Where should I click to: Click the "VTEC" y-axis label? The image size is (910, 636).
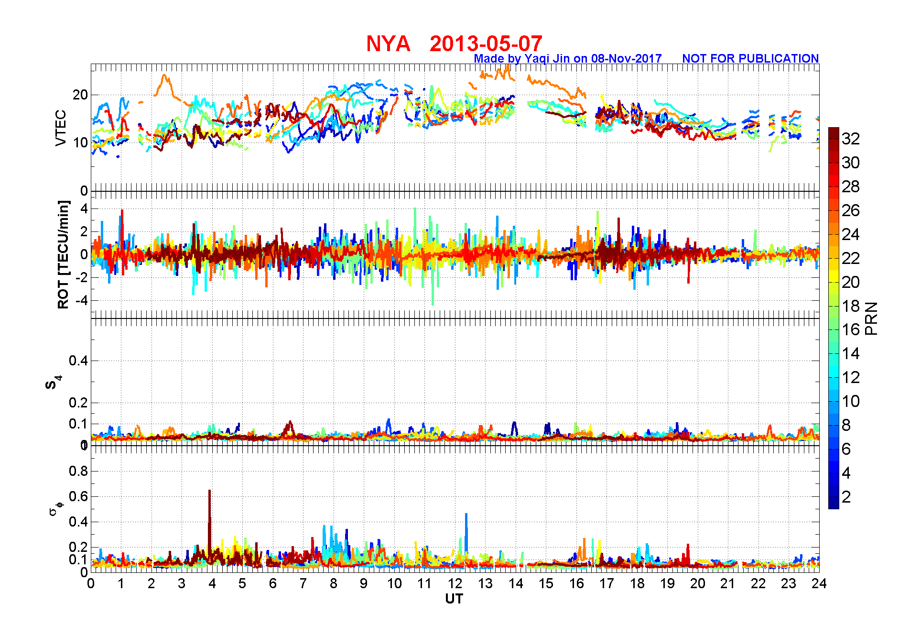click(x=61, y=128)
